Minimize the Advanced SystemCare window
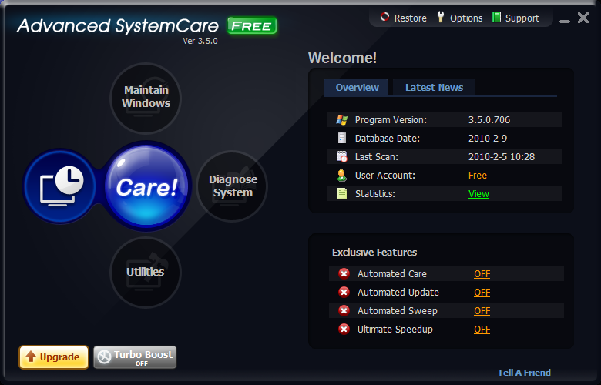Viewport: 601px width, 385px height. 565,21
